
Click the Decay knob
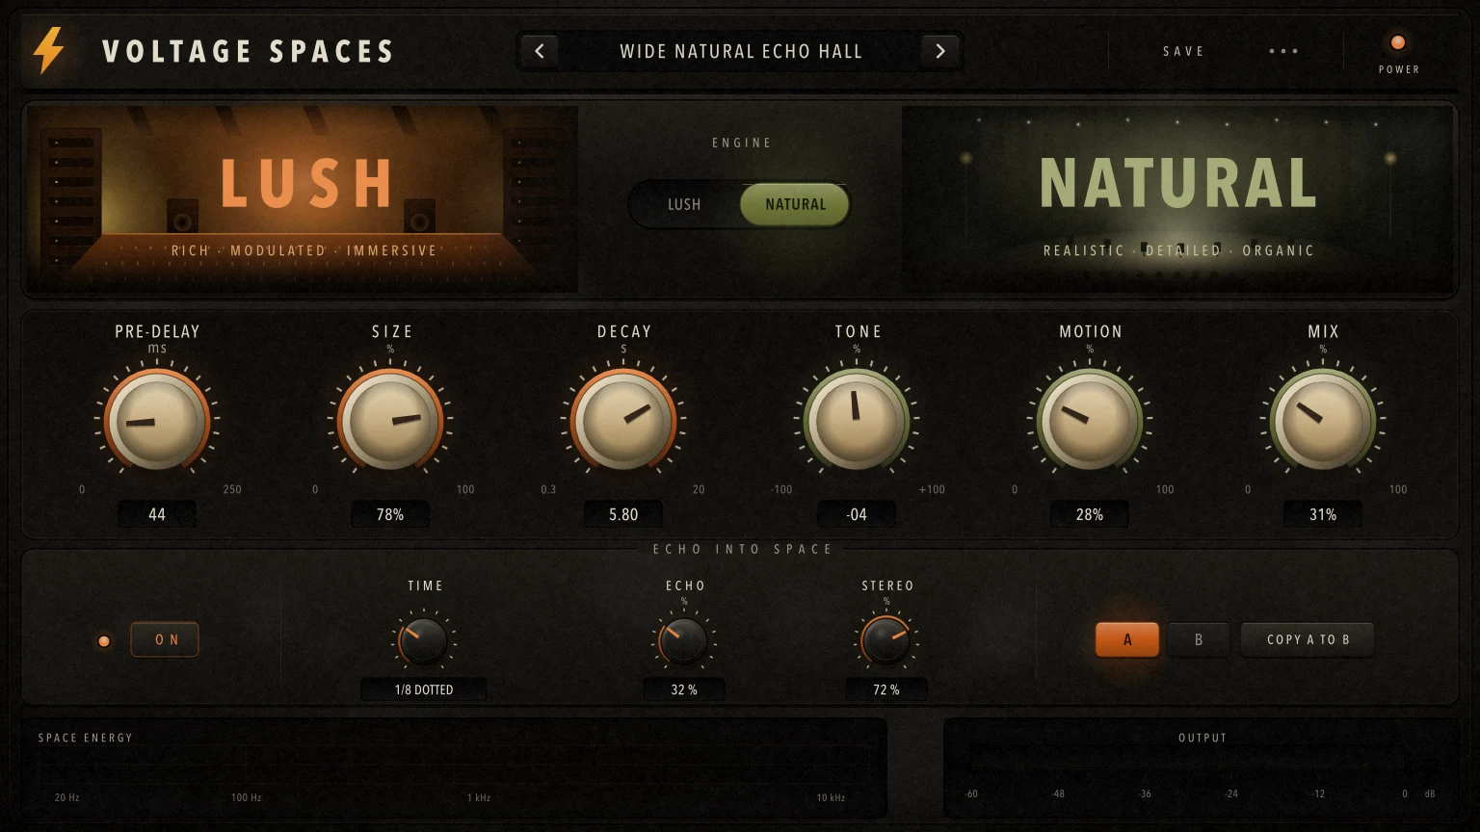(623, 421)
